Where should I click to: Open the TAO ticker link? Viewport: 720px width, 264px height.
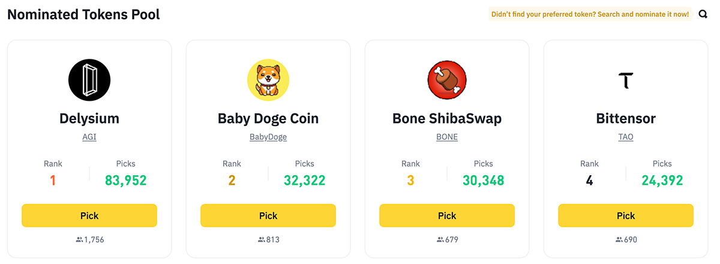(x=626, y=137)
